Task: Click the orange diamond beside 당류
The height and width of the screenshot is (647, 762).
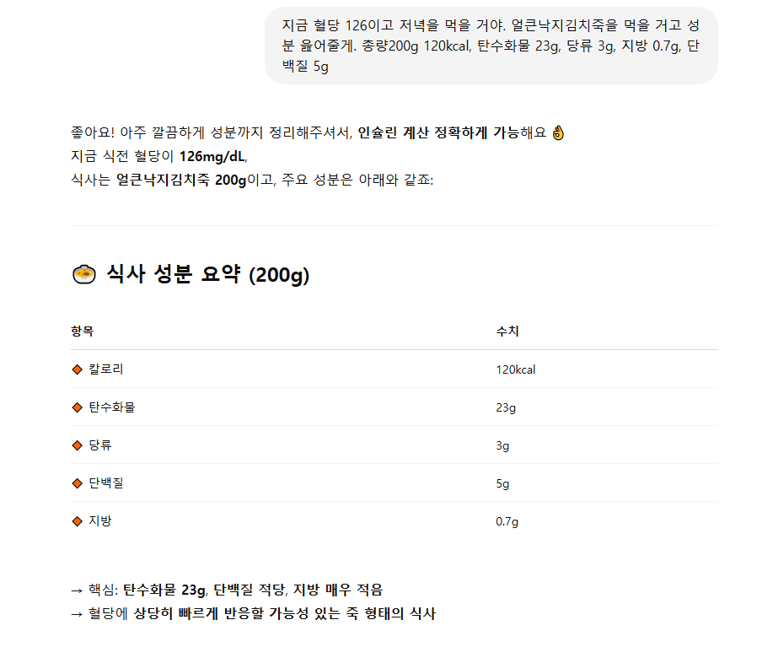Action: [77, 445]
